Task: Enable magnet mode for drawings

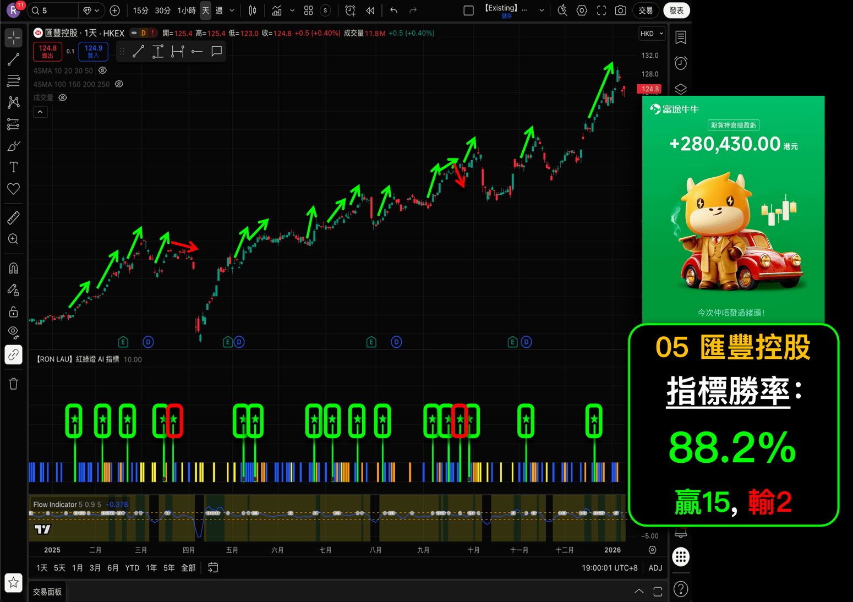Action: click(x=13, y=268)
